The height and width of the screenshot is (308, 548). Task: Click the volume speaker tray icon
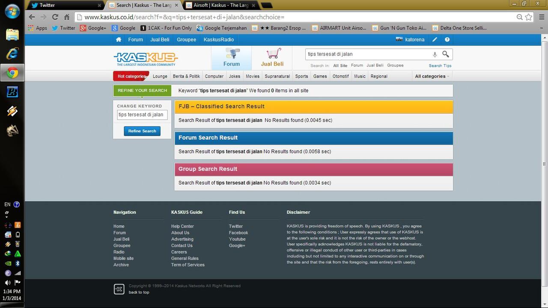coord(8,282)
